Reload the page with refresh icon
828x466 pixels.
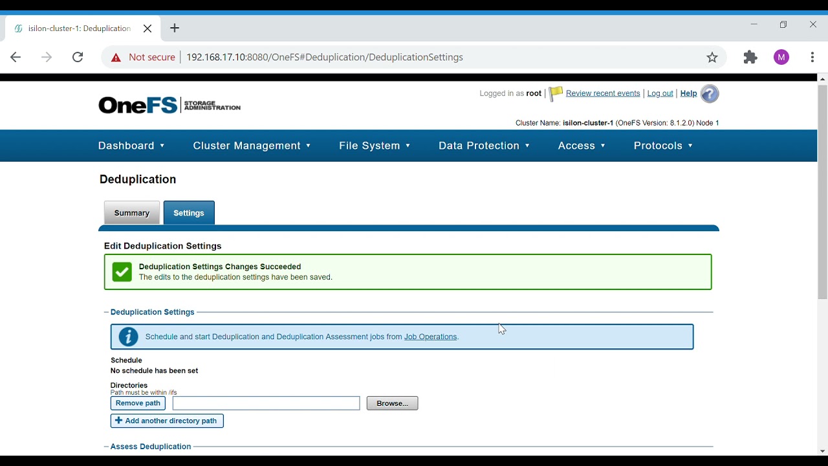pyautogui.click(x=78, y=57)
